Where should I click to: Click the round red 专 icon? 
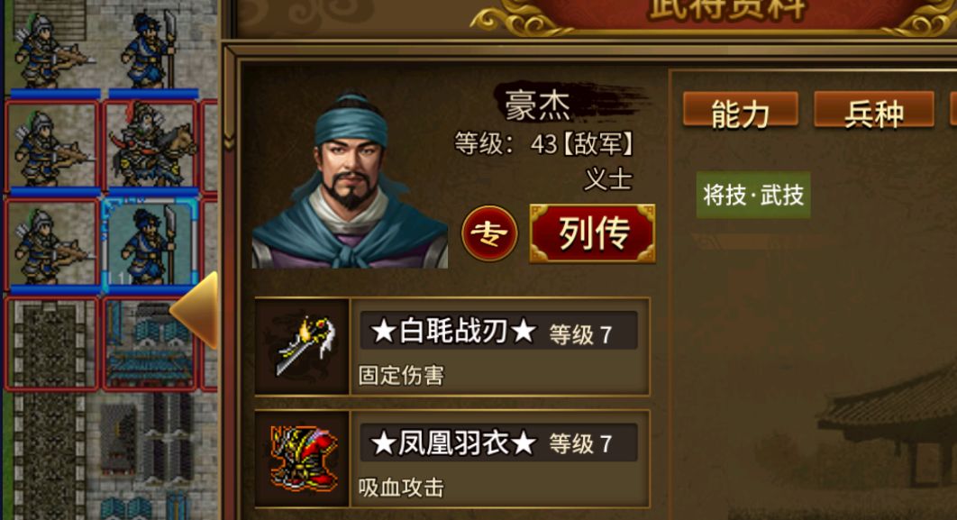489,233
